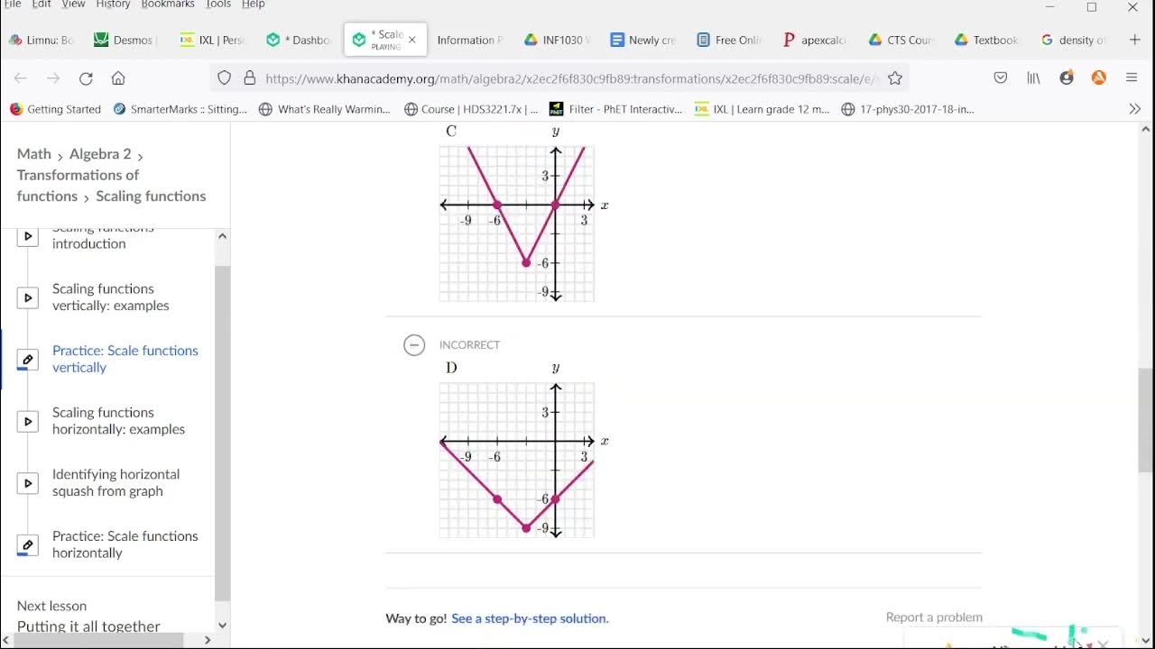Click pencil icon for Scale functions horizontally
Image resolution: width=1155 pixels, height=649 pixels.
[x=28, y=544]
